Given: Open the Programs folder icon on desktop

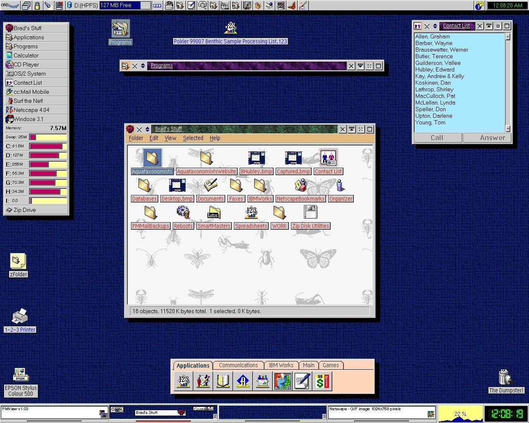Looking at the screenshot, I should click(120, 29).
